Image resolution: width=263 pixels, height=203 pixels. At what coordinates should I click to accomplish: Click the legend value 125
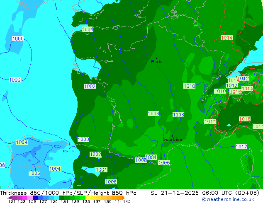[32, 201]
